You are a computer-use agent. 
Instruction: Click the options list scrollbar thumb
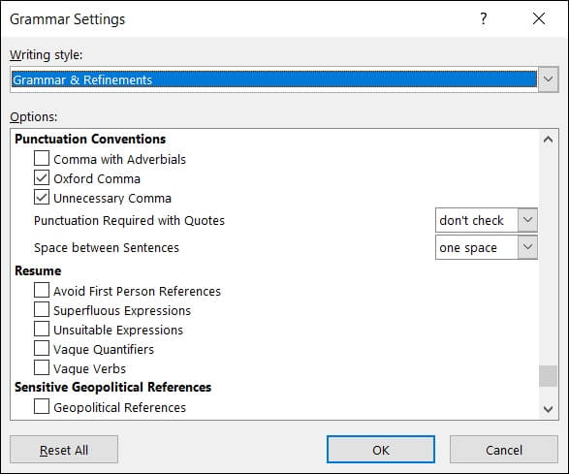coord(548,376)
